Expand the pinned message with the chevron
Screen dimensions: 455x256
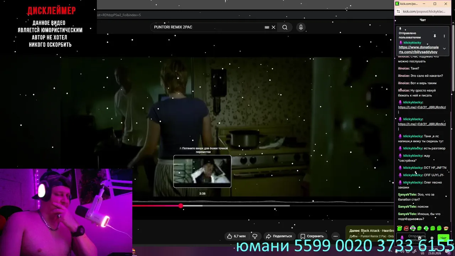pyautogui.click(x=444, y=49)
